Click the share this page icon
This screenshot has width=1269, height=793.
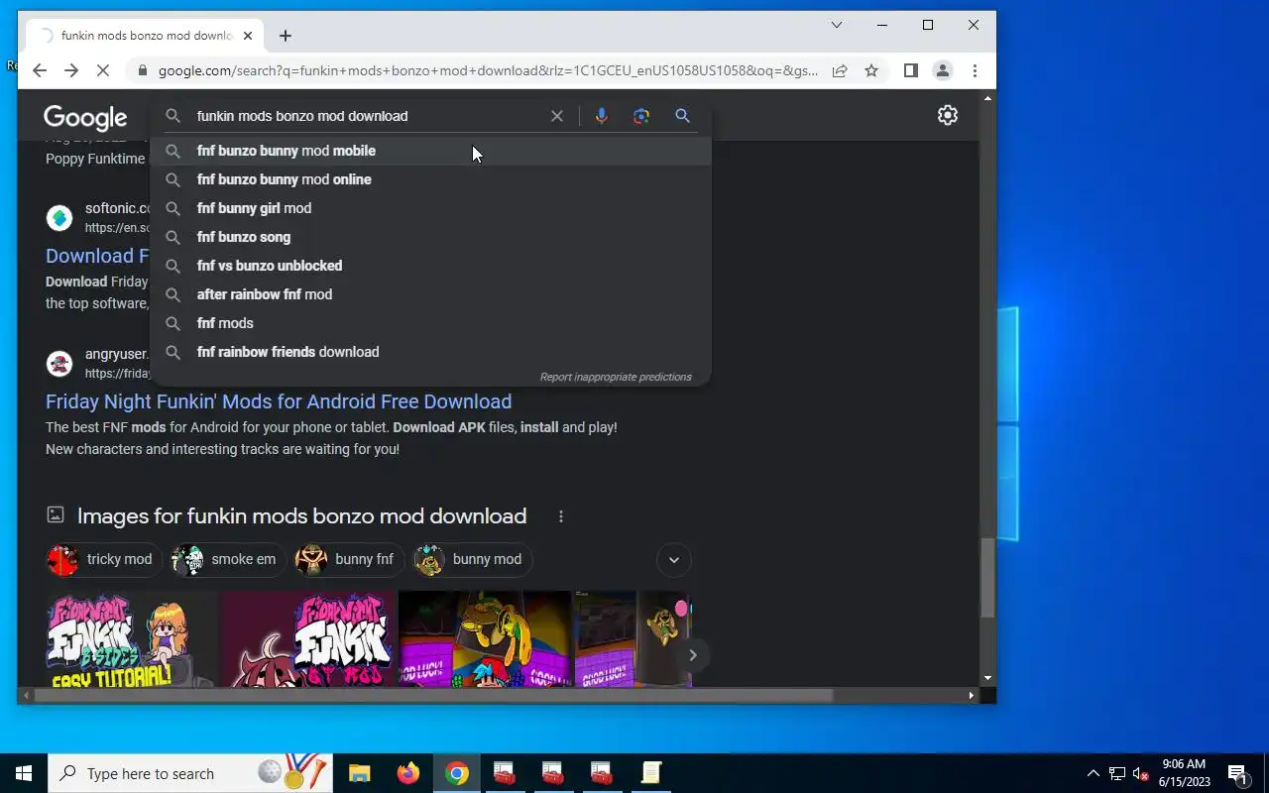click(840, 70)
